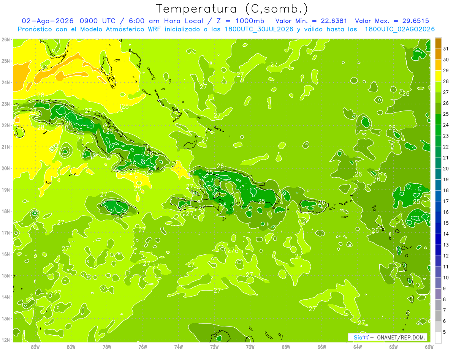The width and height of the screenshot is (456, 352).
Task: Click legend value '31'
Action: pyautogui.click(x=446, y=49)
